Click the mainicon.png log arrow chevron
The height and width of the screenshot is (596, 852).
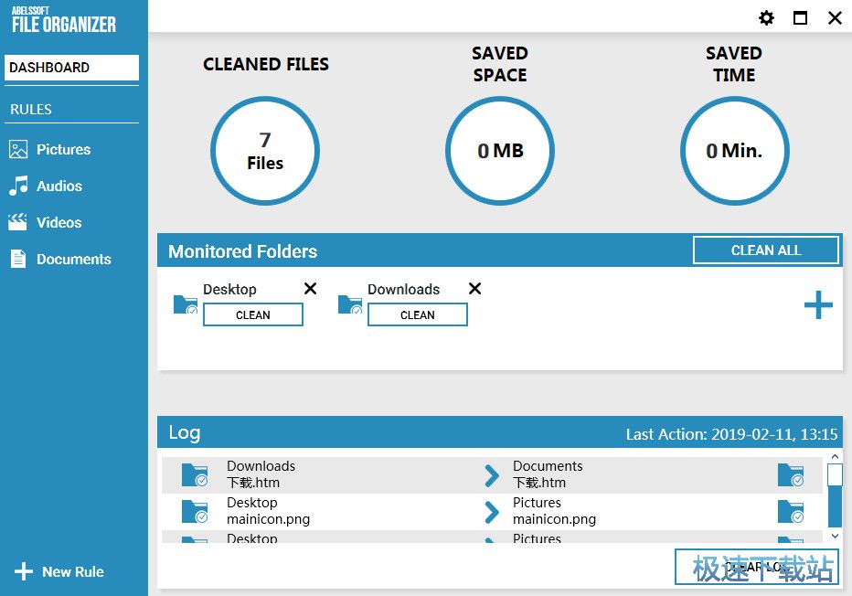pyautogui.click(x=492, y=512)
